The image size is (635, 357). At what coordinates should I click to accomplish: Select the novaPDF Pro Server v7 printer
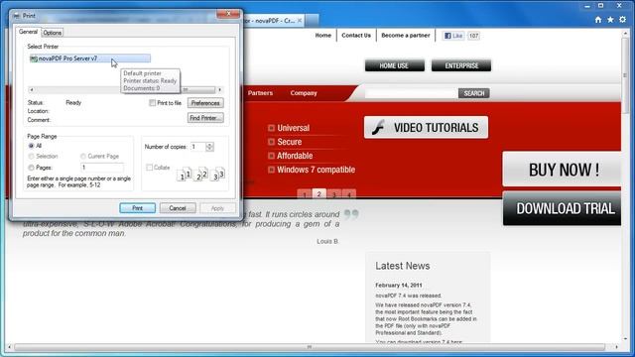click(x=90, y=59)
